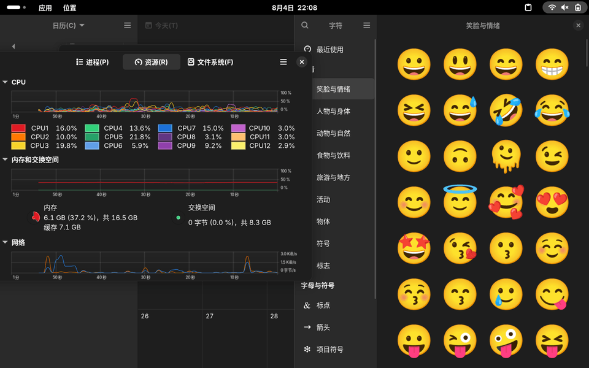This screenshot has width=589, height=368.
Task: Click the 今天(T) button
Action: [x=161, y=26]
